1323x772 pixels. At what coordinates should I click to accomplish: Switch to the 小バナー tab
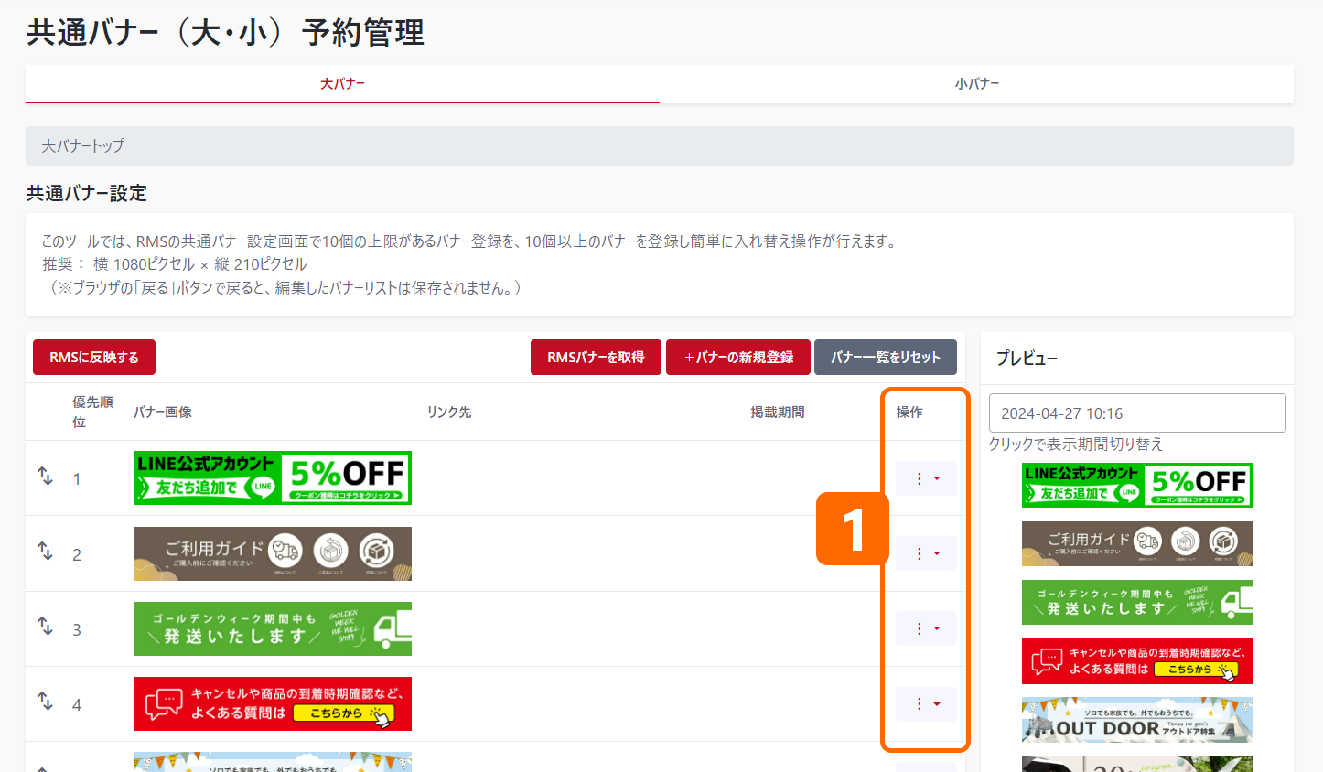(x=977, y=83)
